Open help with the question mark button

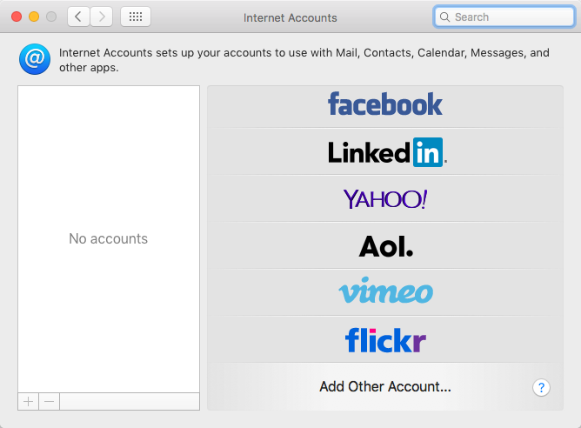(541, 387)
